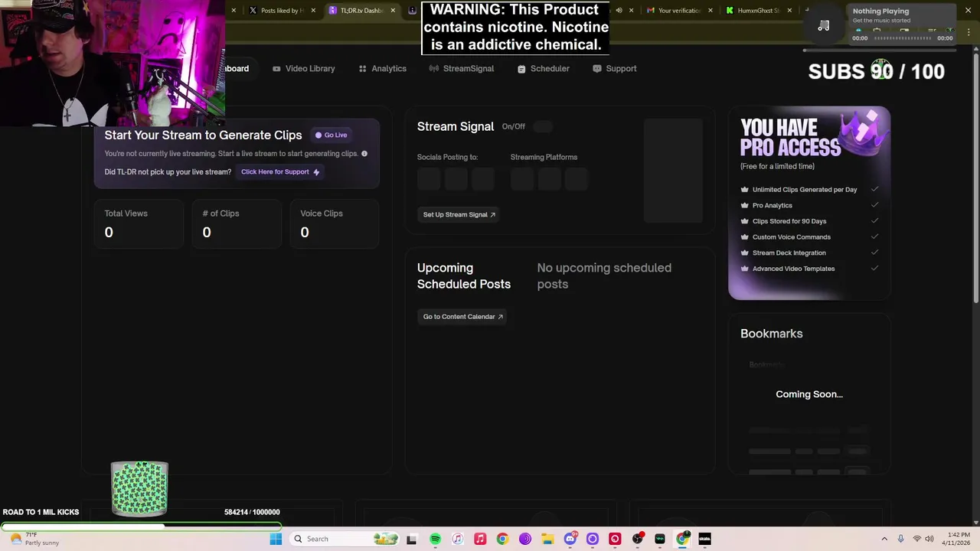Click the taskbar Search box
This screenshot has height=551, width=980.
[345, 539]
